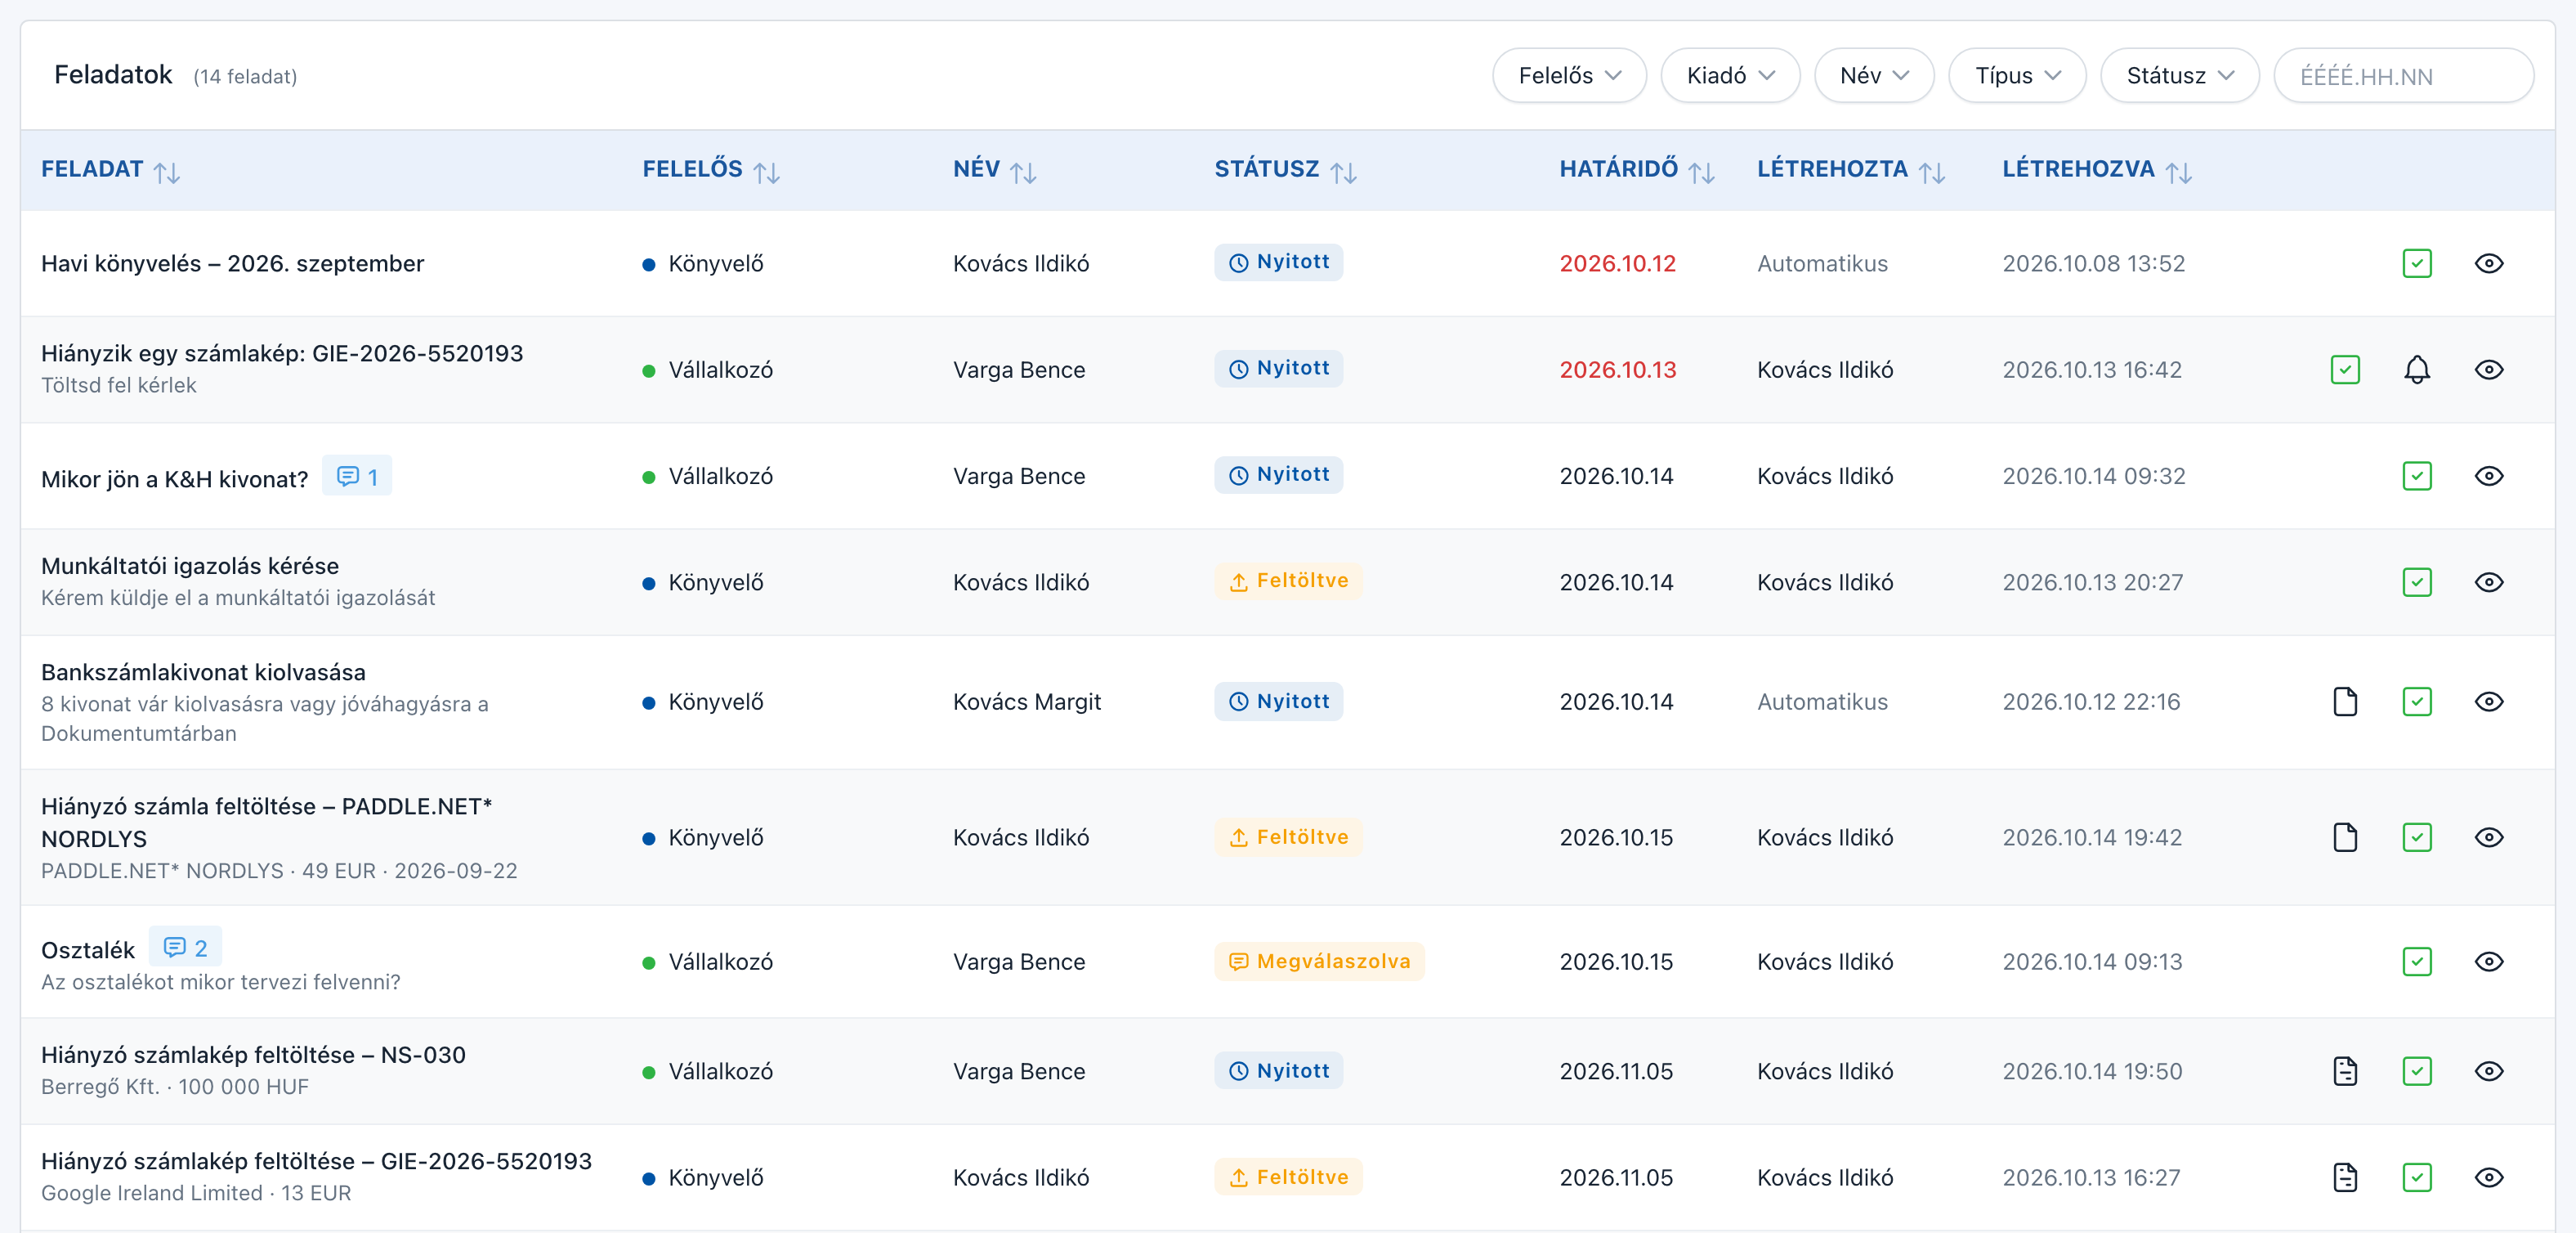Expand the Név filter dropdown
The height and width of the screenshot is (1233, 2576).
1874,76
